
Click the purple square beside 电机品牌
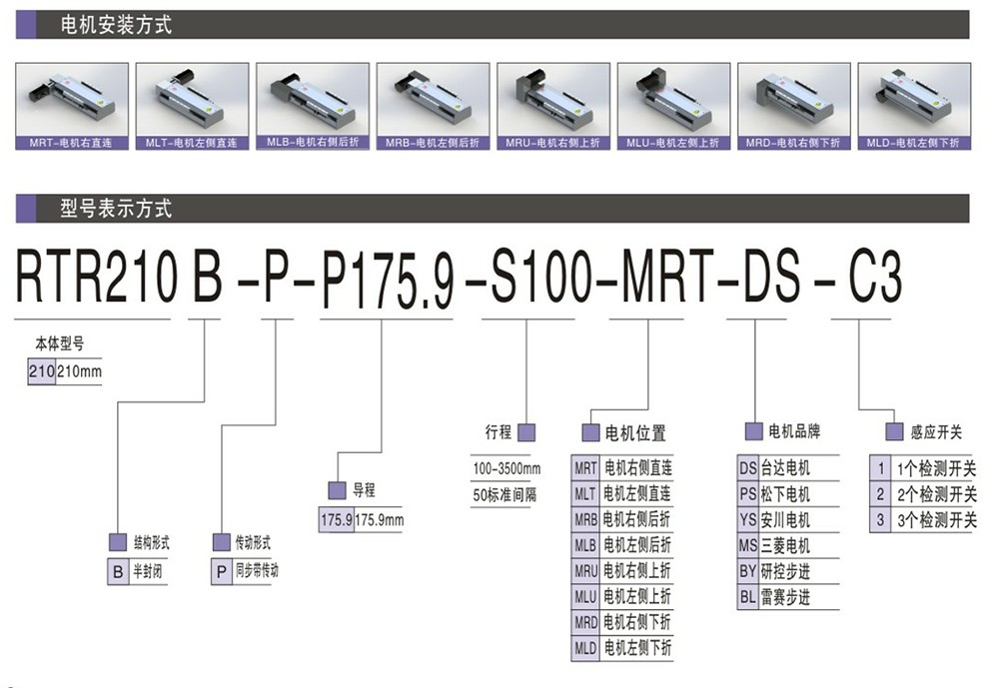754,431
